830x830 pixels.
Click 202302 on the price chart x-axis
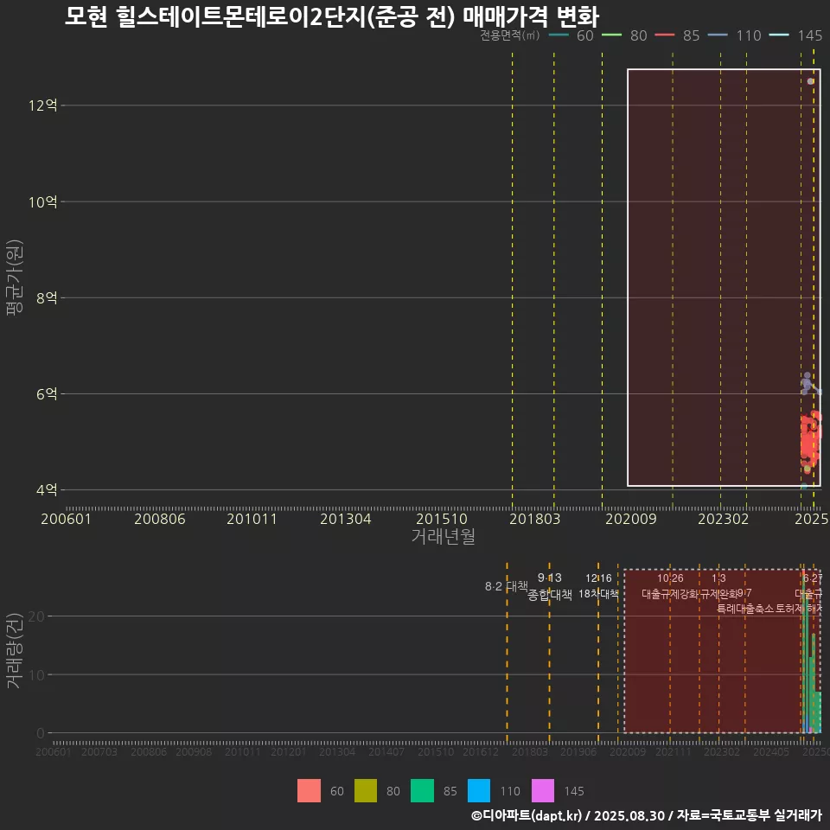pyautogui.click(x=723, y=519)
